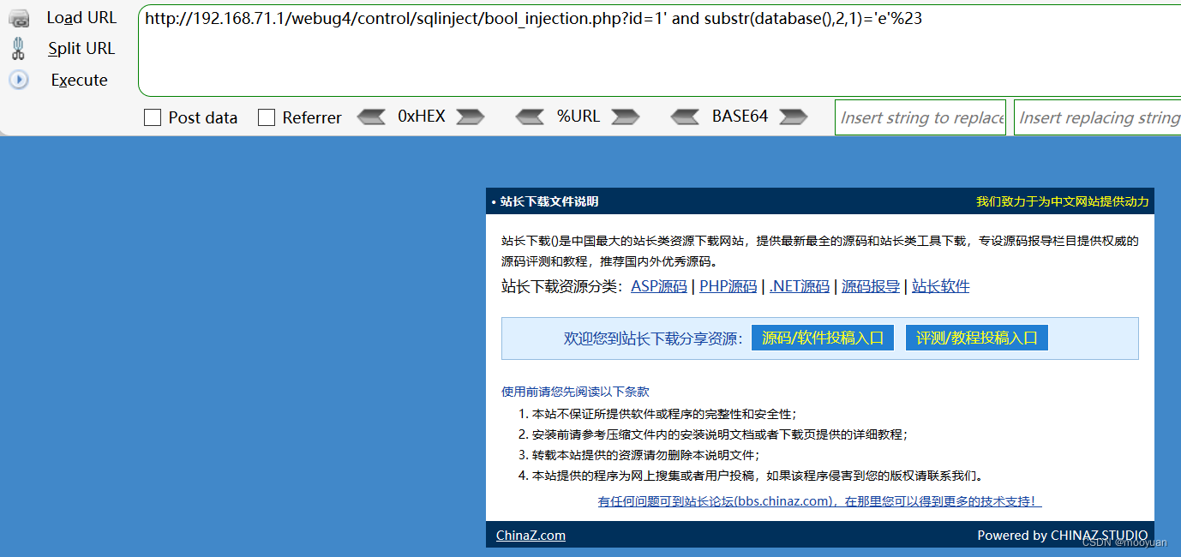1181x557 pixels.
Task: Click the 使用前请您先阅读以下条款 heading
Action: click(x=575, y=392)
